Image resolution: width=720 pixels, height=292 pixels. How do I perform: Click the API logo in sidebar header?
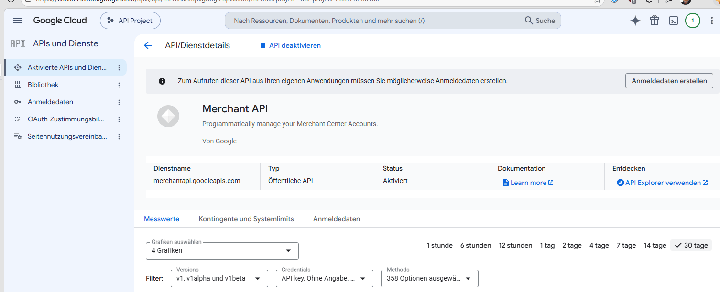click(18, 43)
